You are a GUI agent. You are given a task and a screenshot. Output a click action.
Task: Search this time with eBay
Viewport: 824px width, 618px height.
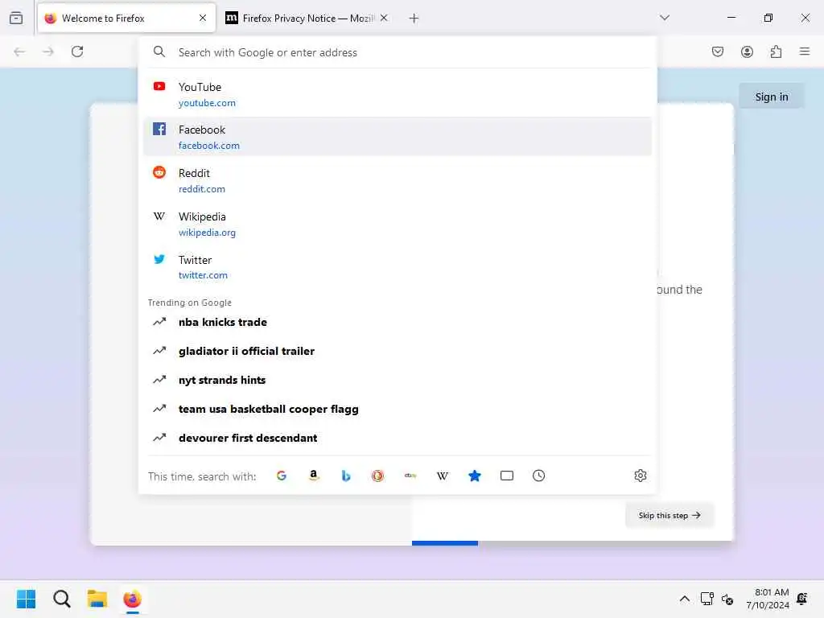(x=410, y=476)
